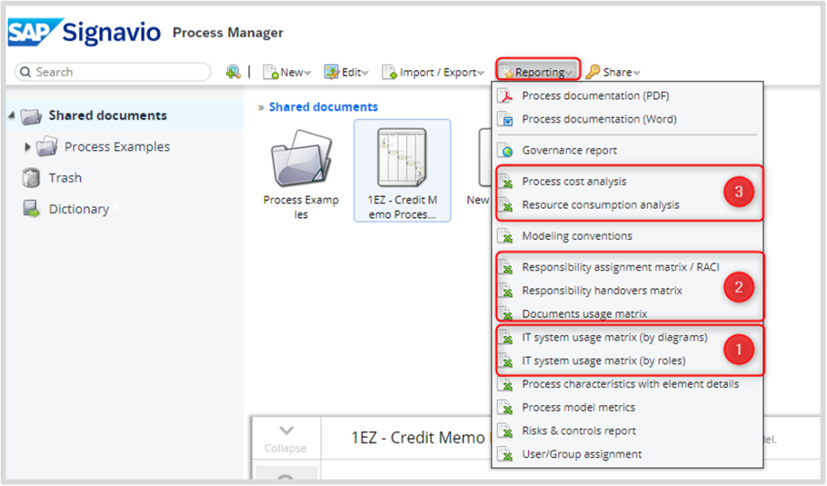
Task: Click the Excel icon beside IT system usage (by roles)
Action: click(x=506, y=361)
